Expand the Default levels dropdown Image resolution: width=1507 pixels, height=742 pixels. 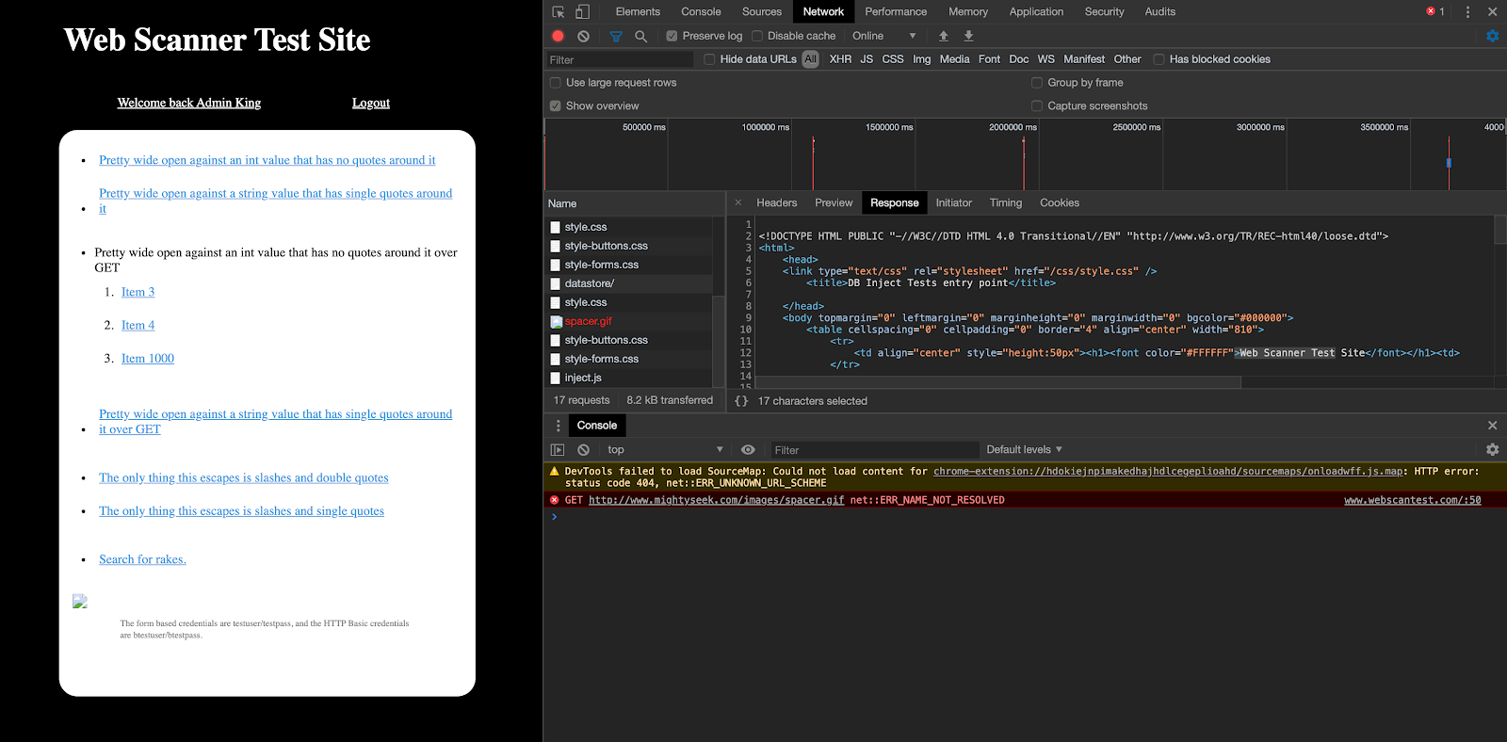point(1024,450)
